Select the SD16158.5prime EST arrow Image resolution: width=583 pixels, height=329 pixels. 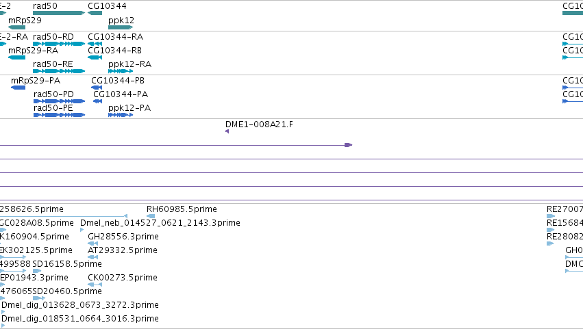click(x=37, y=271)
